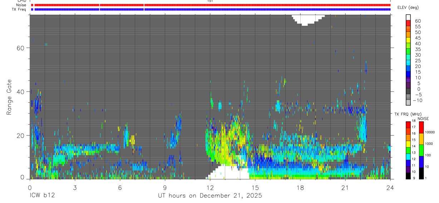Click the x-axis tick label '24'
Viewport: 439px width, 203px height.
click(390, 188)
